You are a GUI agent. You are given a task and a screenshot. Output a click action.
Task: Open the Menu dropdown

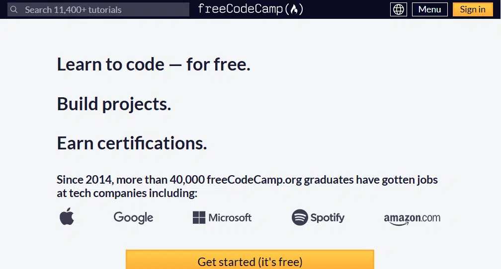click(430, 9)
